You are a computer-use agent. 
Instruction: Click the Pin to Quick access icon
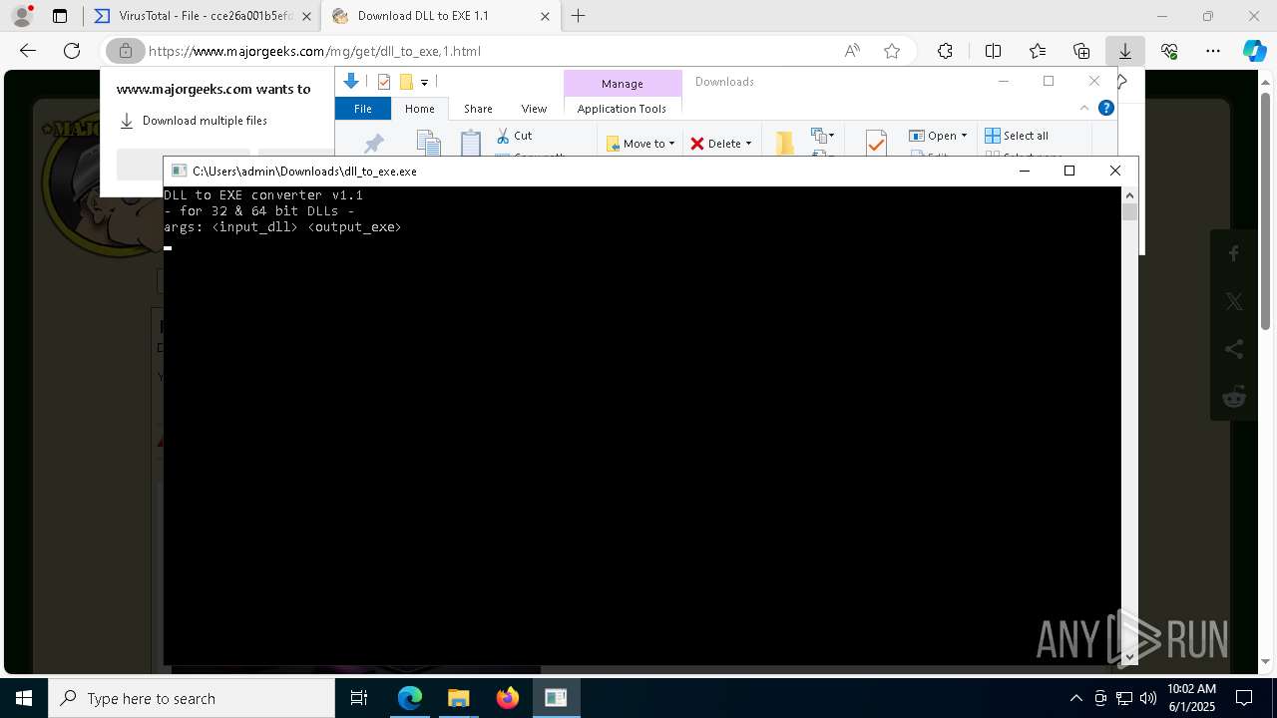click(x=374, y=144)
